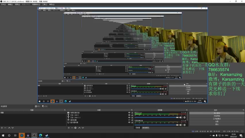245x138 pixels.
Task: Click the 滤镜 (Filters) button above Scenes
Action: tap(45, 106)
